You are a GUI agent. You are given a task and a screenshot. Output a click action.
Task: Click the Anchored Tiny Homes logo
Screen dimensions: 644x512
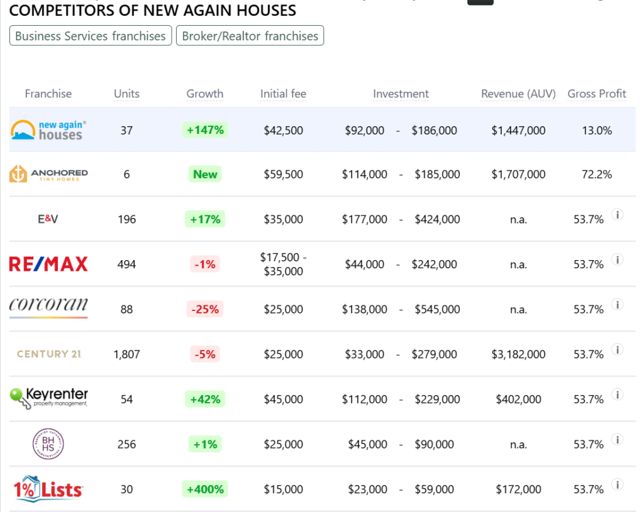(x=48, y=174)
